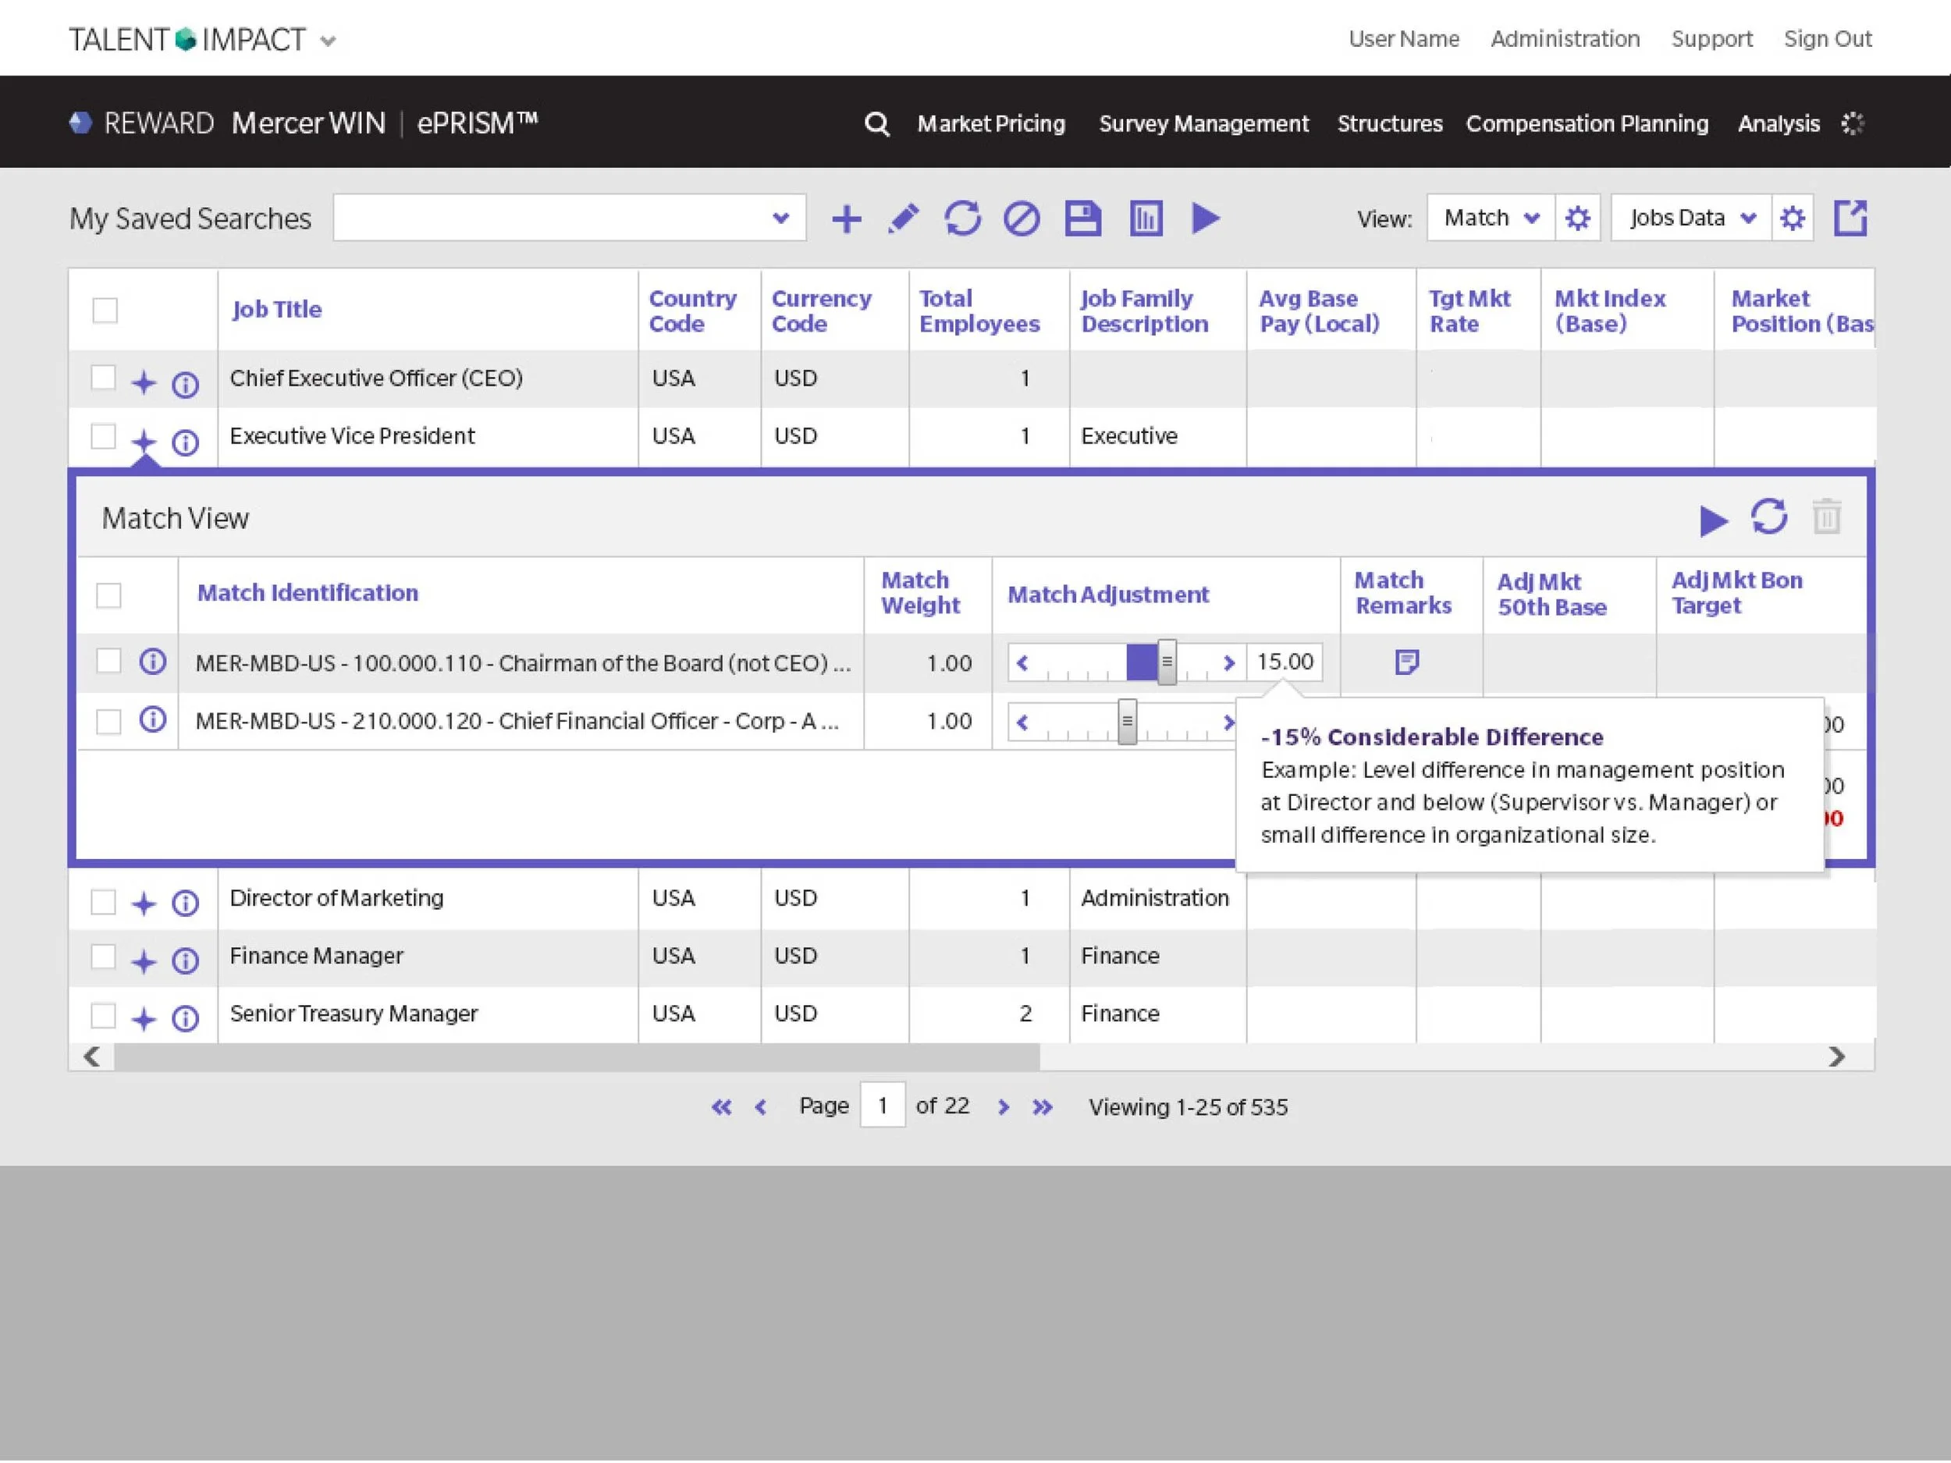Toggle the select-all checkbox in jobs table header

click(105, 311)
